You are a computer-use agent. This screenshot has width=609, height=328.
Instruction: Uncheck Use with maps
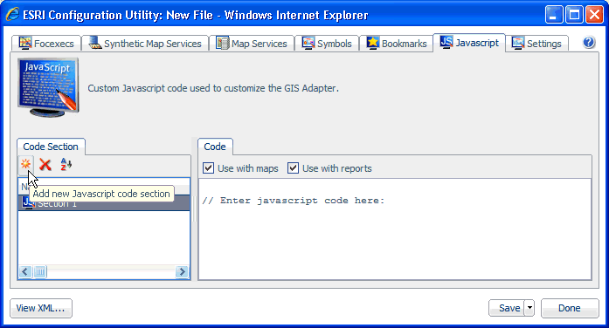point(209,168)
